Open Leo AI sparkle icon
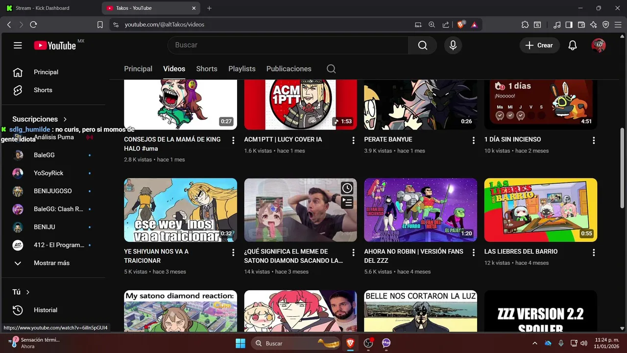Image resolution: width=627 pixels, height=353 pixels. (594, 25)
